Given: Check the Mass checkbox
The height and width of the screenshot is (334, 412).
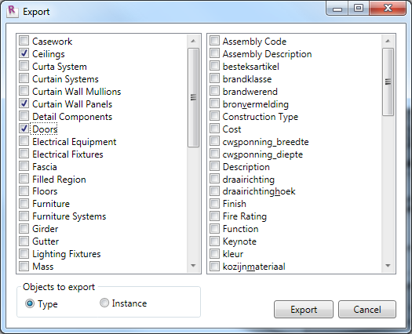Looking at the screenshot, I should 24,266.
